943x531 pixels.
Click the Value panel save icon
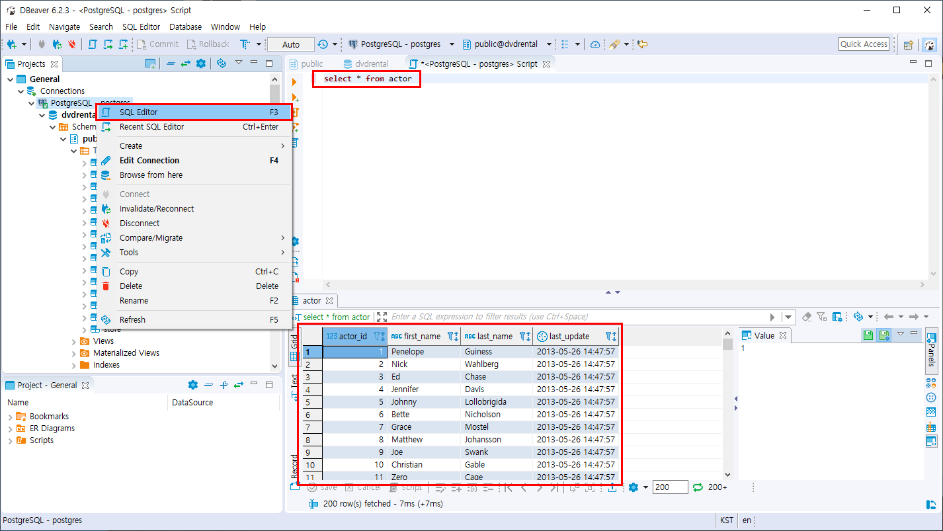(x=868, y=335)
